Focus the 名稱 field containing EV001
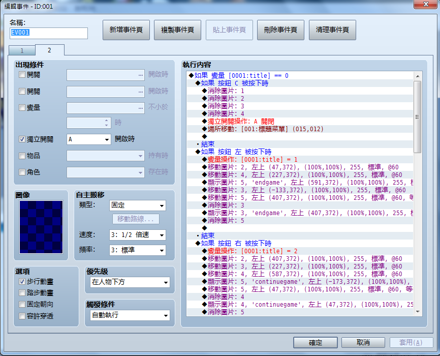Viewport: 440px width, 356px height. click(49, 33)
